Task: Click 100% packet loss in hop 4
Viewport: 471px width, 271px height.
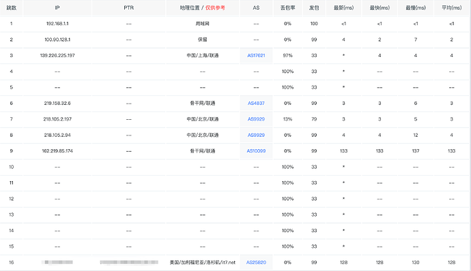Action: pyautogui.click(x=287, y=71)
